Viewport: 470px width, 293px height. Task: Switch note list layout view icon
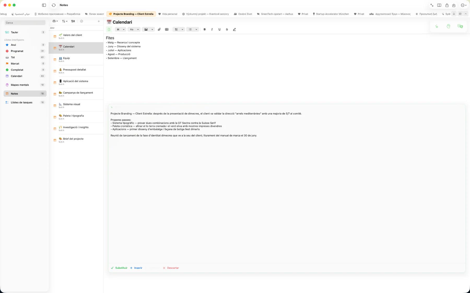click(73, 21)
